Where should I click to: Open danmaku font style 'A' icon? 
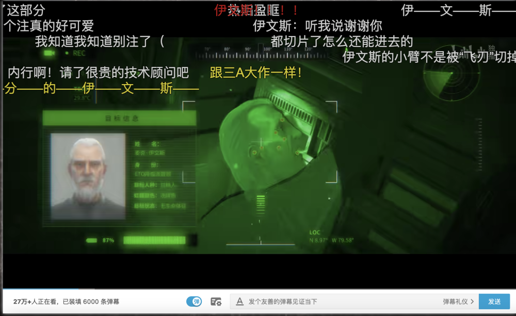pos(239,302)
